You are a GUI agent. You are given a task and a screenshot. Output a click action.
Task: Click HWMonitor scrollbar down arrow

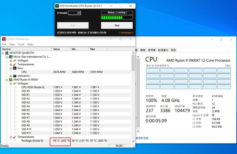[133, 141]
